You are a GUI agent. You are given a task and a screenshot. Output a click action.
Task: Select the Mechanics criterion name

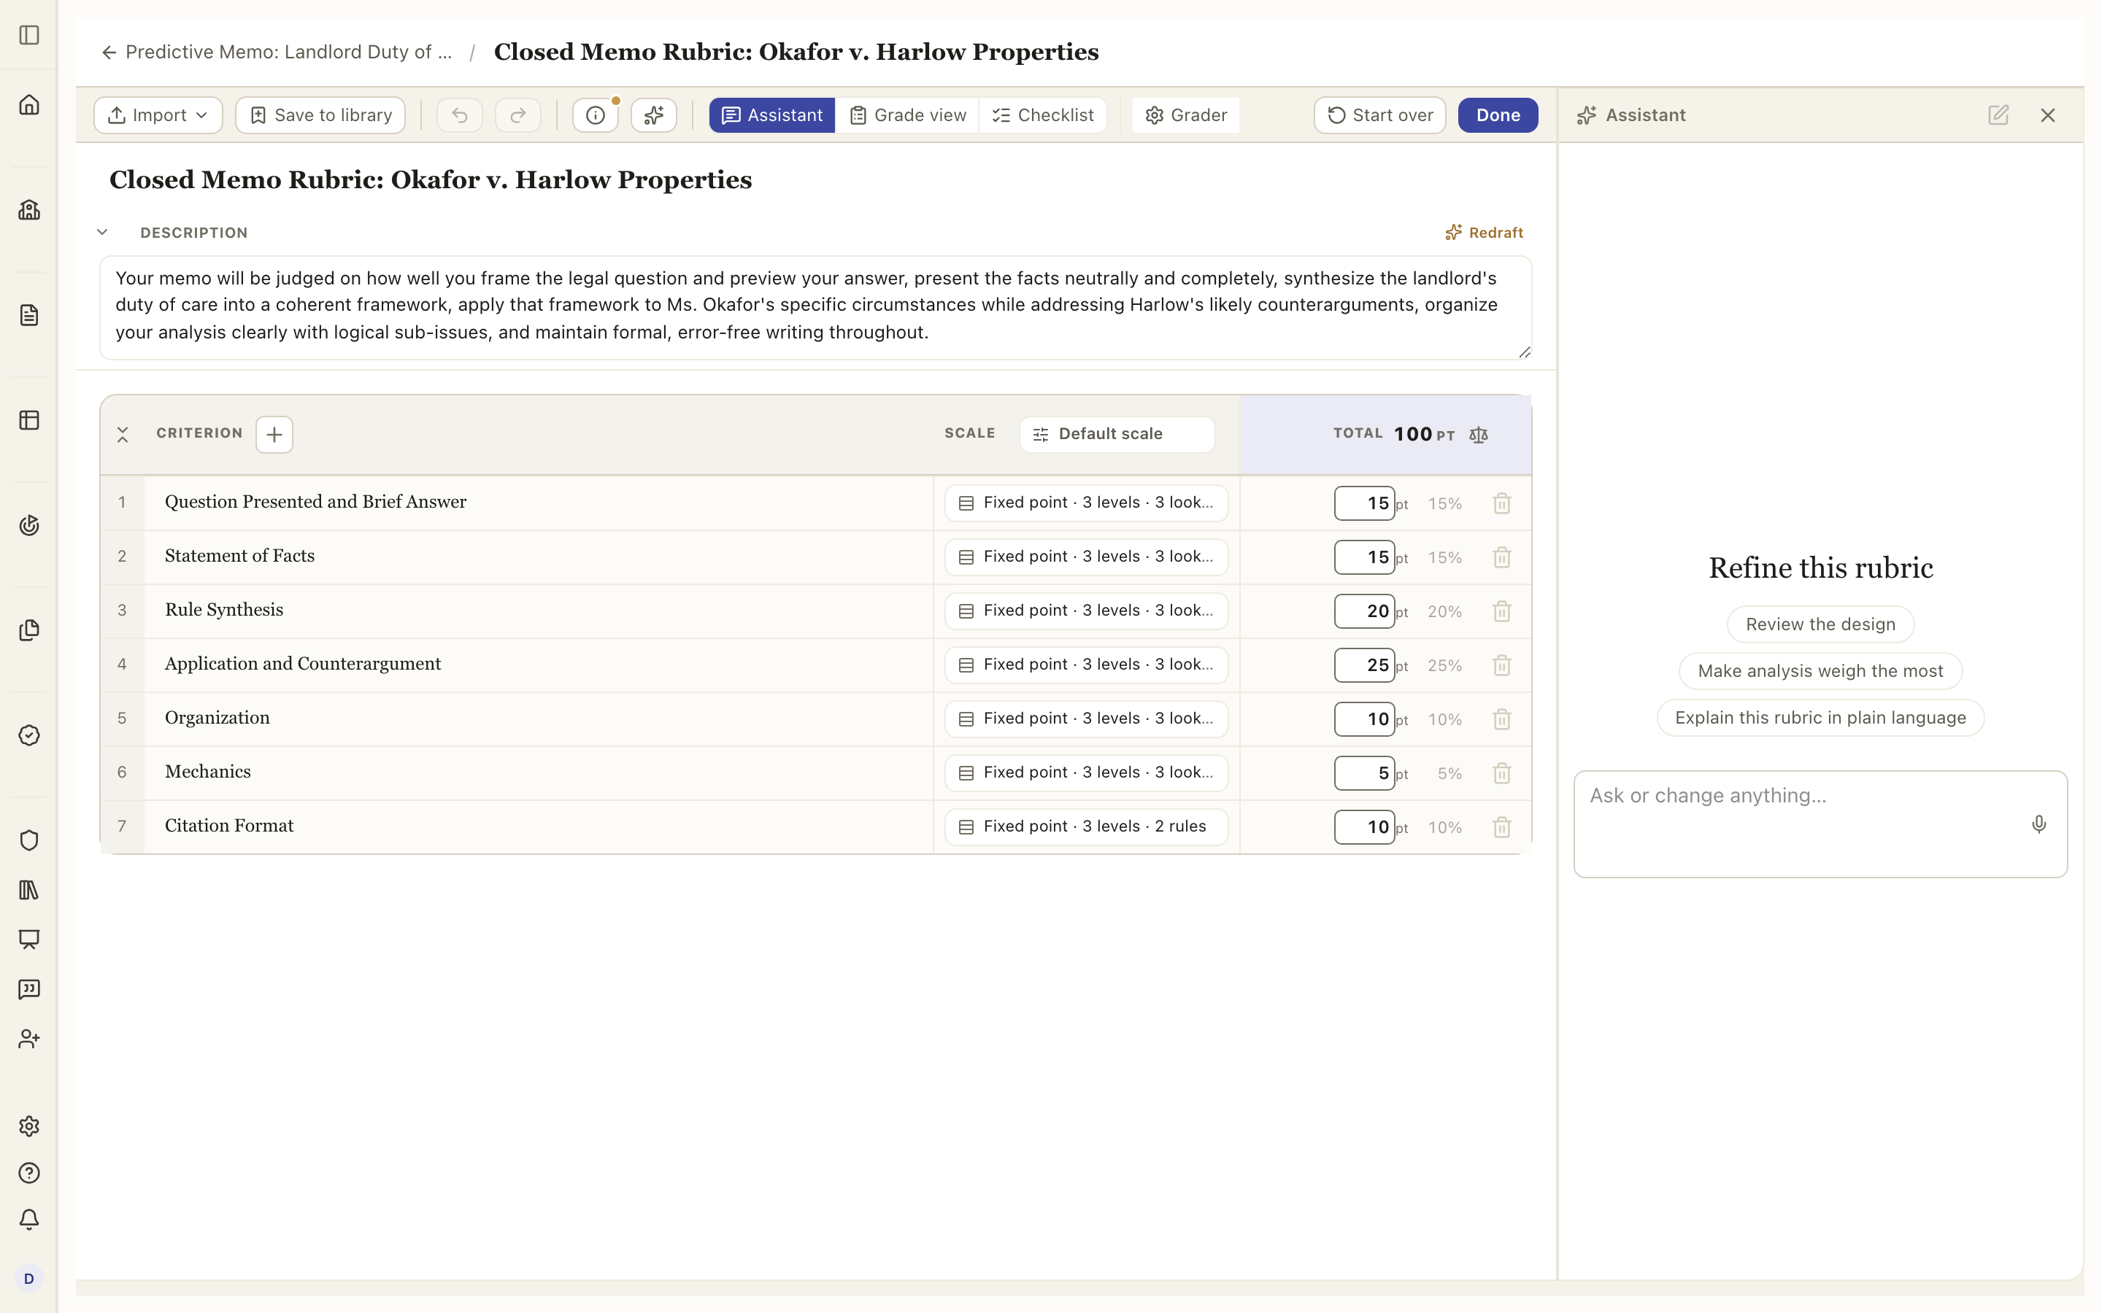click(207, 772)
